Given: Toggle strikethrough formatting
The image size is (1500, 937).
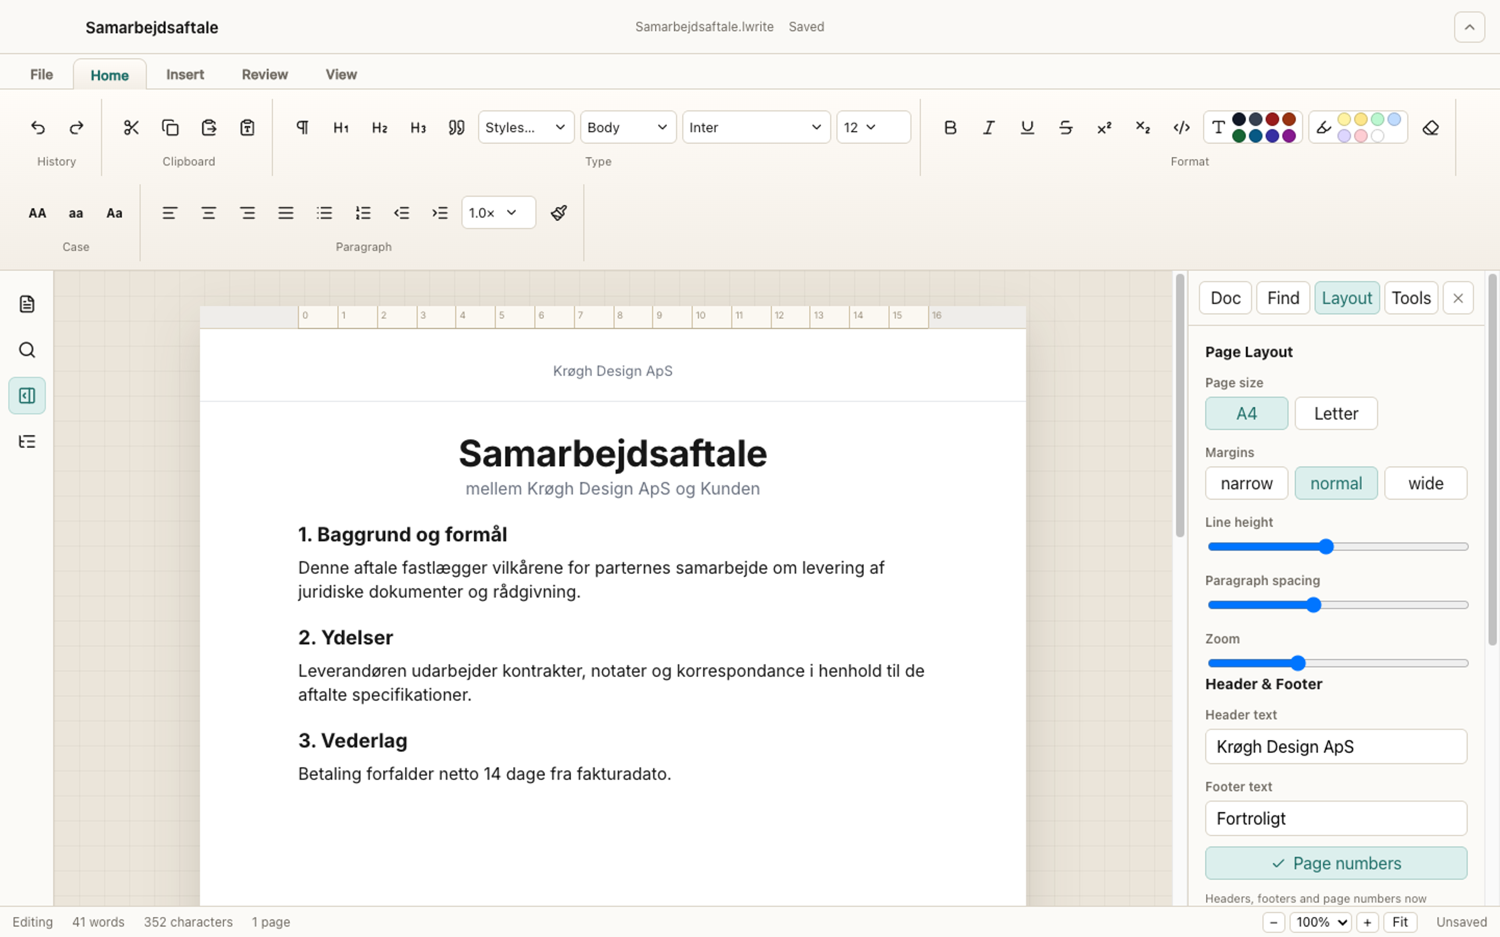Looking at the screenshot, I should tap(1066, 128).
